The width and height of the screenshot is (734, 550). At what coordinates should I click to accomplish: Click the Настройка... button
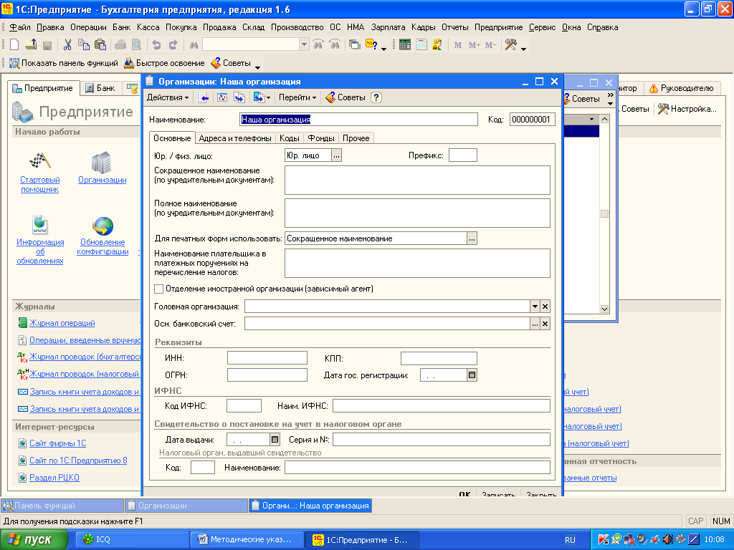[687, 109]
